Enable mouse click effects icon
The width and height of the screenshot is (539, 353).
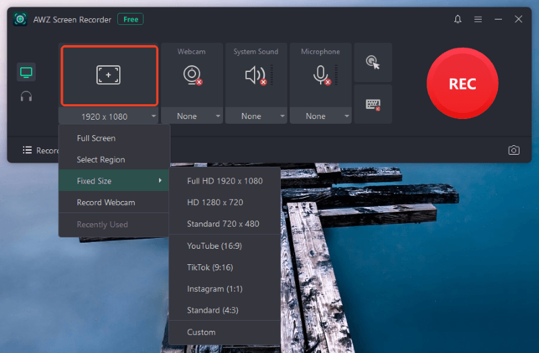[x=373, y=63]
